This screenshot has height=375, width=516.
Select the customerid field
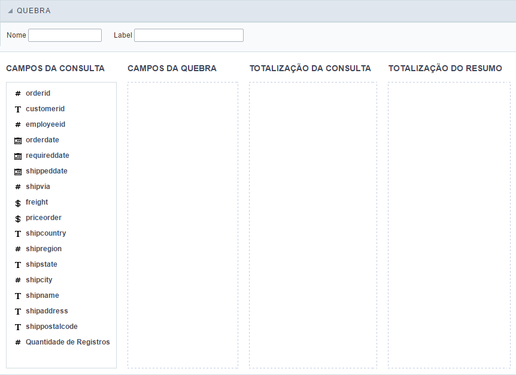click(x=45, y=109)
